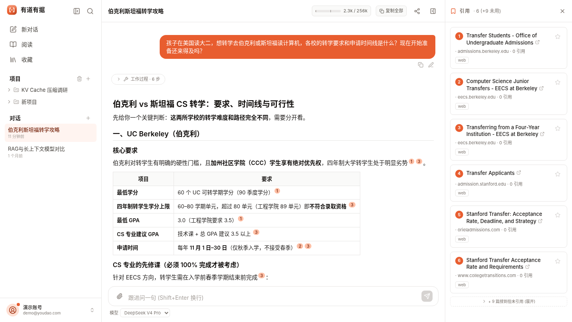Close the 引用 panel
This screenshot has height=322, width=572.
click(x=562, y=11)
